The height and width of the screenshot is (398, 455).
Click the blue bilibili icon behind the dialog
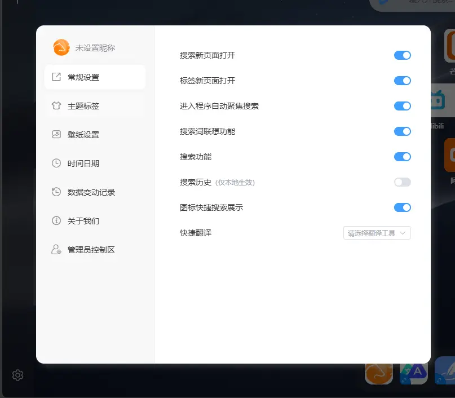(438, 100)
